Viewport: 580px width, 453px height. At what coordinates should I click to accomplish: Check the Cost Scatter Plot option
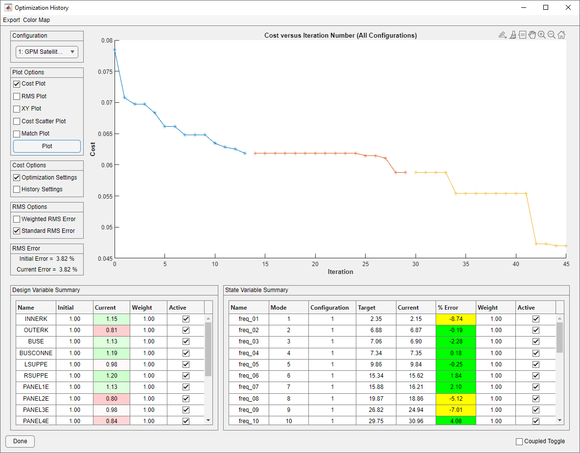[x=17, y=121]
